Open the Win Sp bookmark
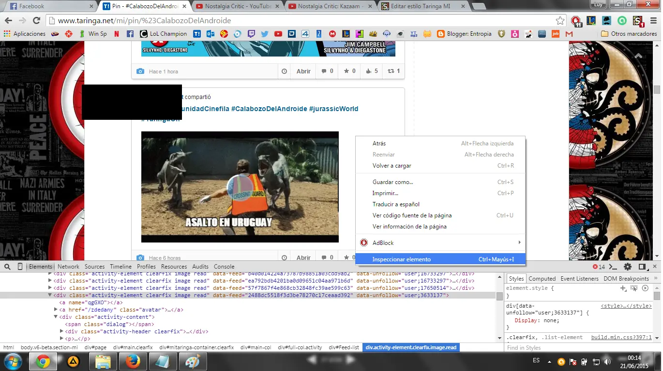 click(93, 34)
